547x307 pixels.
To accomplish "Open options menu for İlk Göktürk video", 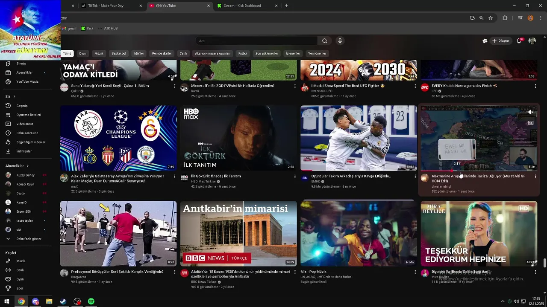I will [x=295, y=177].
